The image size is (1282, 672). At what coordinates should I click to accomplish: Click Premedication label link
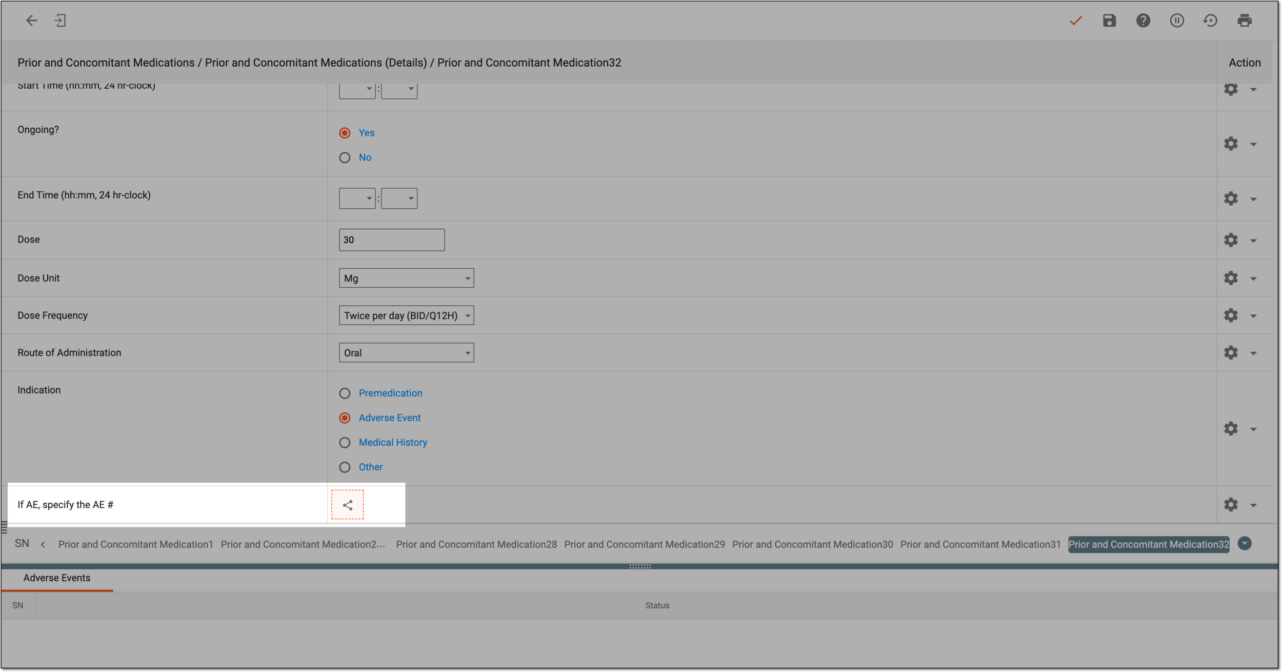pyautogui.click(x=390, y=393)
